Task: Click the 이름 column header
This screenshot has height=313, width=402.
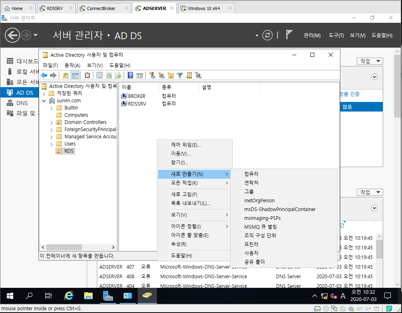Action: click(x=139, y=87)
